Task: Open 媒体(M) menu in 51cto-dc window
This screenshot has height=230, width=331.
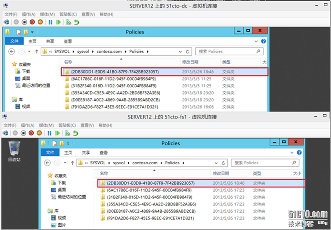Action: tap(47, 14)
